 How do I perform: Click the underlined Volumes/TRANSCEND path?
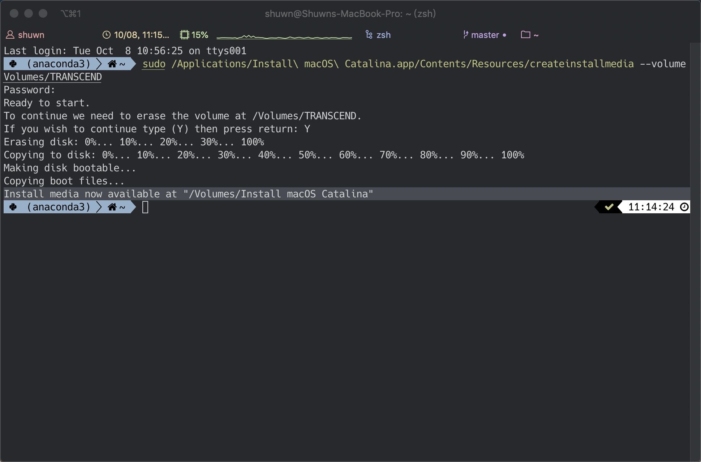(53, 77)
